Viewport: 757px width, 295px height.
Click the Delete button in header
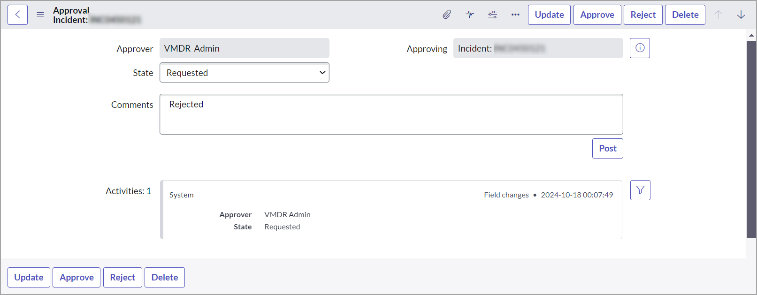[x=685, y=15]
